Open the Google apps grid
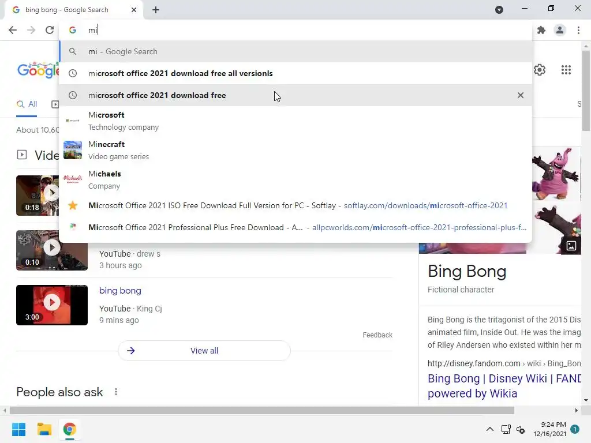Viewport: 591px width, 443px height. [566, 70]
